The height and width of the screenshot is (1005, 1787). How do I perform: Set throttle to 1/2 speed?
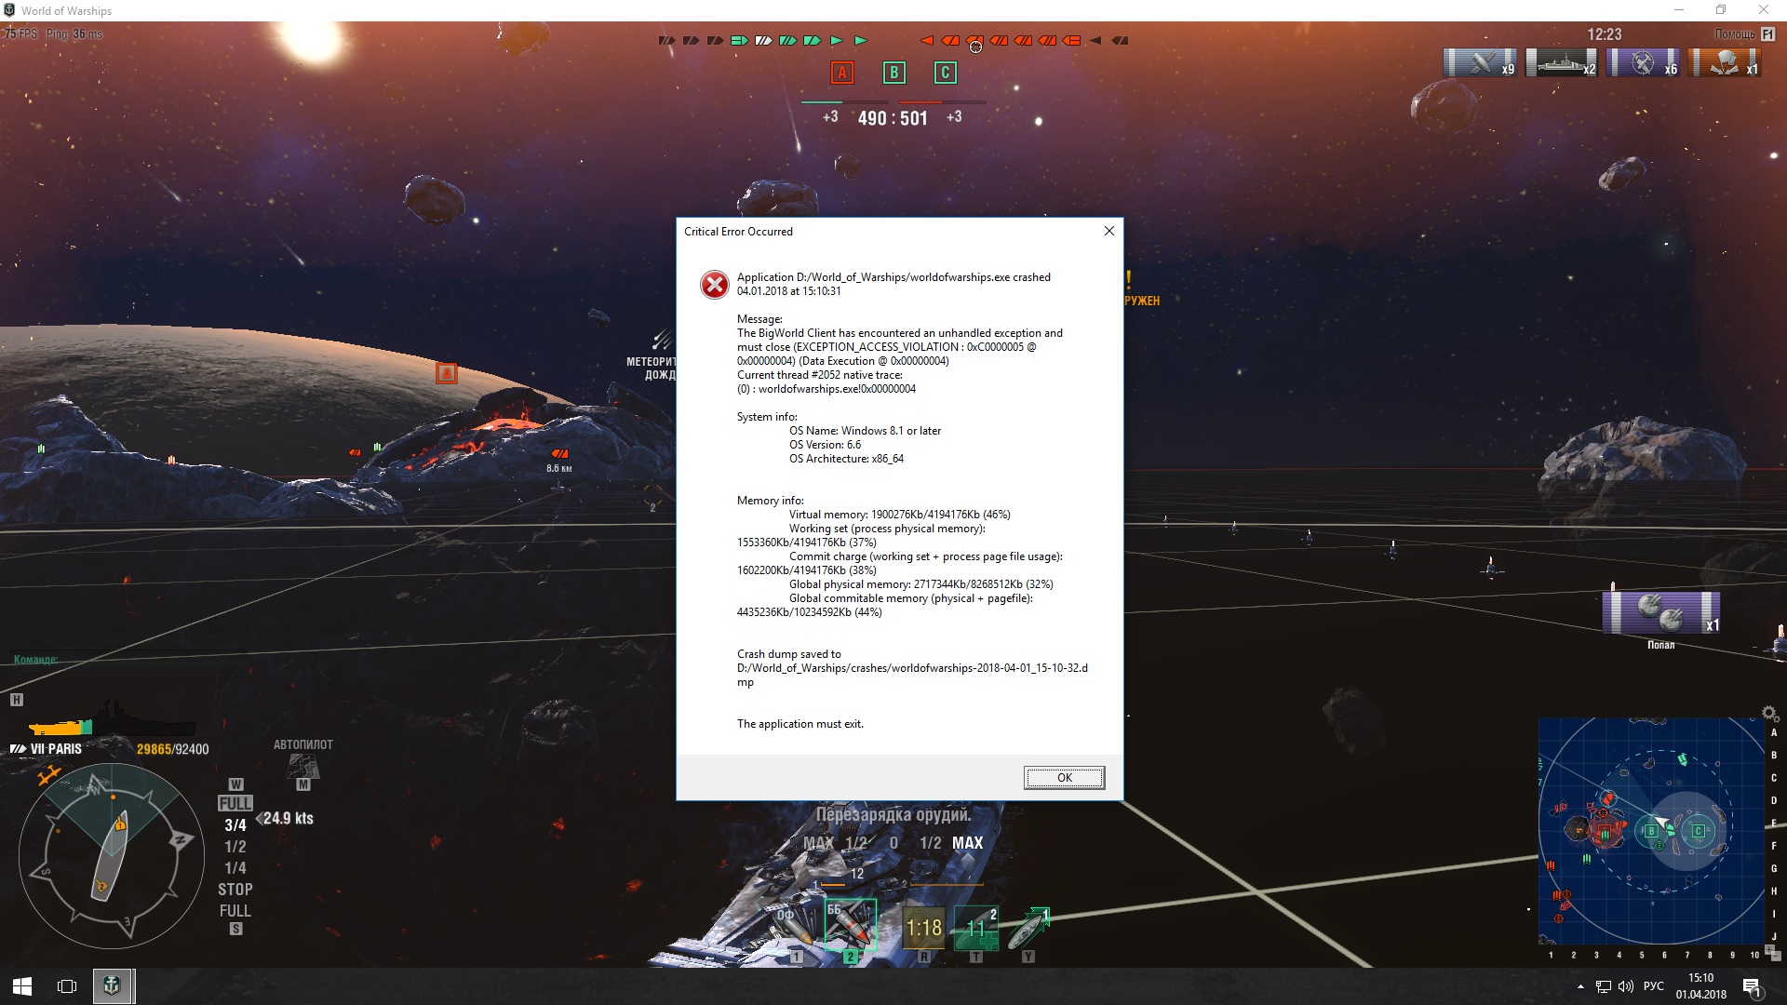(x=235, y=847)
